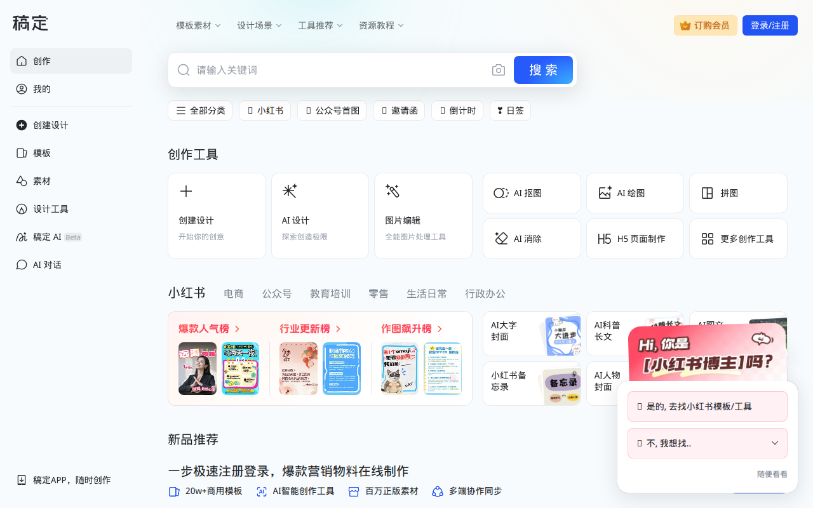Viewport: 813px width, 508px height.
Task: Switch to the 电商 tab
Action: (x=234, y=293)
